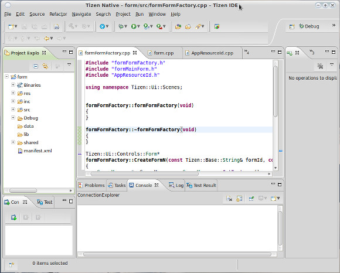Maximize the Console panel
This screenshot has width=340, height=273.
pyautogui.click(x=280, y=185)
